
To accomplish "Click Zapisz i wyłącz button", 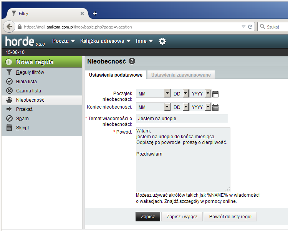I will pyautogui.click(x=182, y=217).
